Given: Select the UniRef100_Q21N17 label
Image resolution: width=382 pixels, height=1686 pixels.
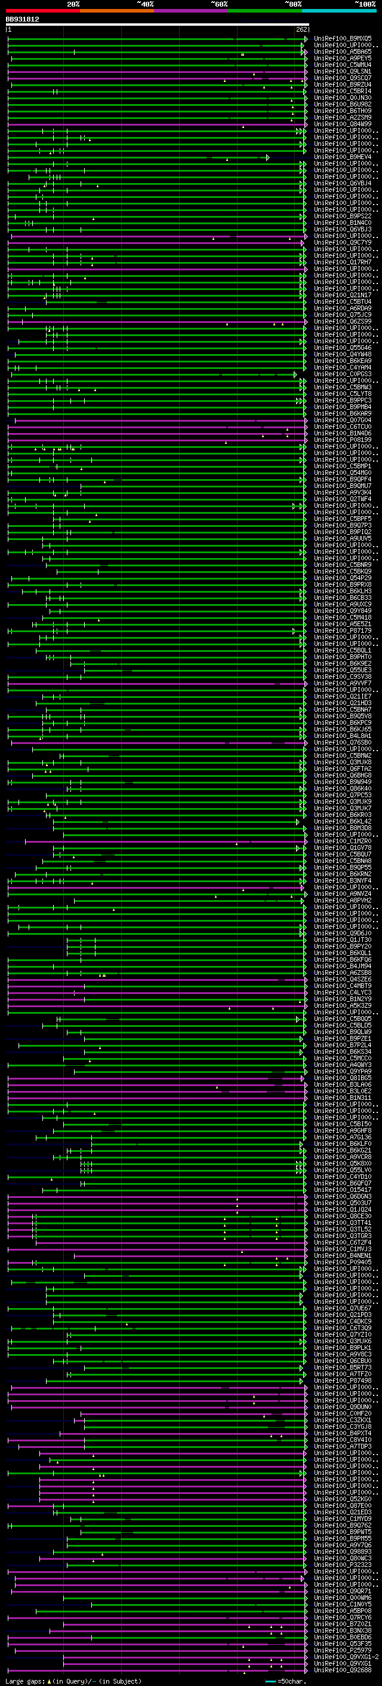Looking at the screenshot, I should [x=343, y=295].
